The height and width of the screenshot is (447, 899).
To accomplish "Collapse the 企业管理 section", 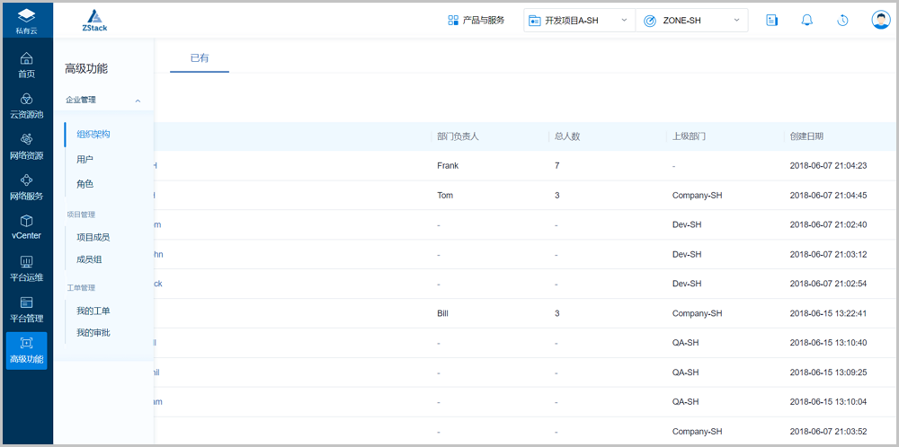I will pos(138,101).
